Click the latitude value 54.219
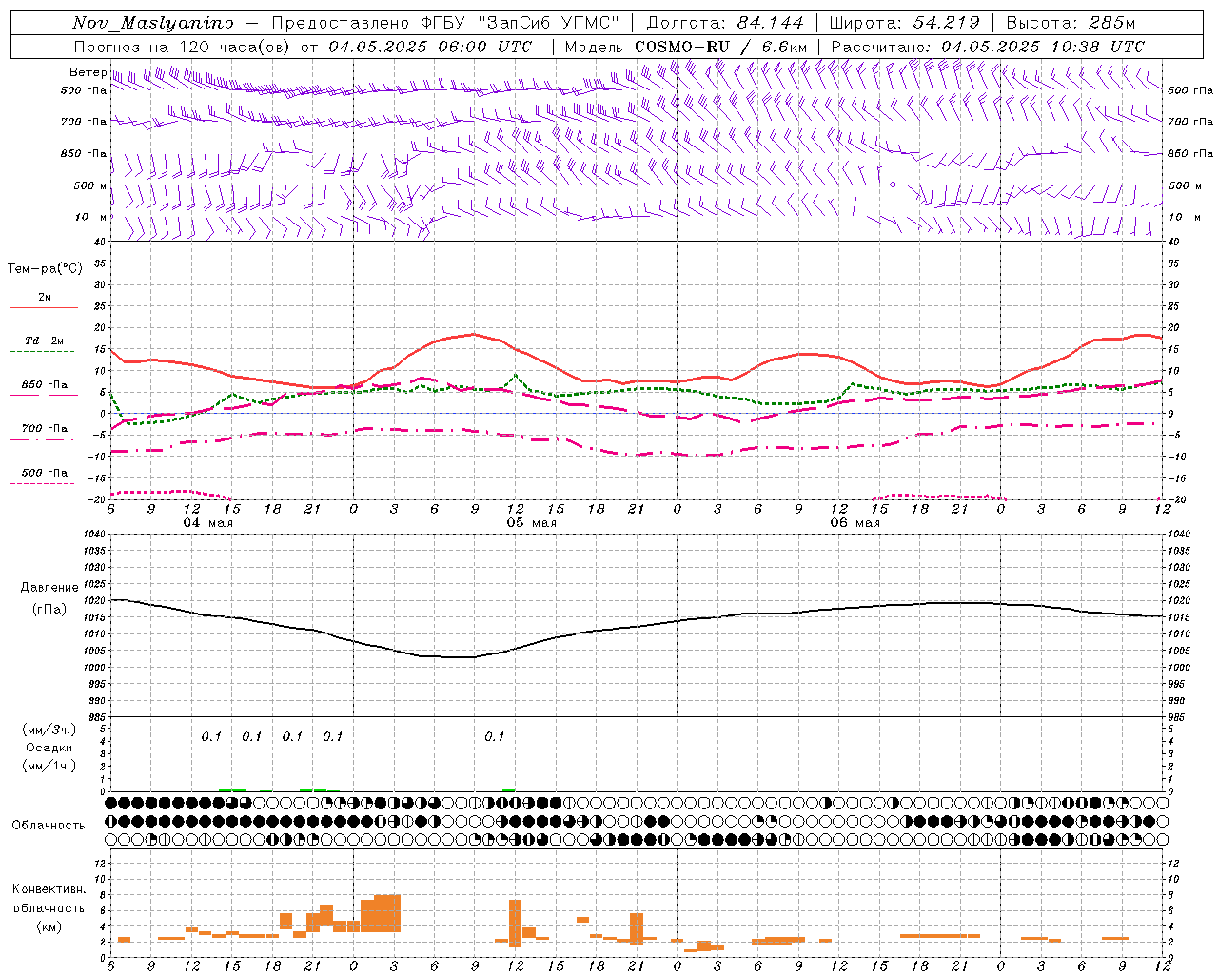 pyautogui.click(x=946, y=23)
